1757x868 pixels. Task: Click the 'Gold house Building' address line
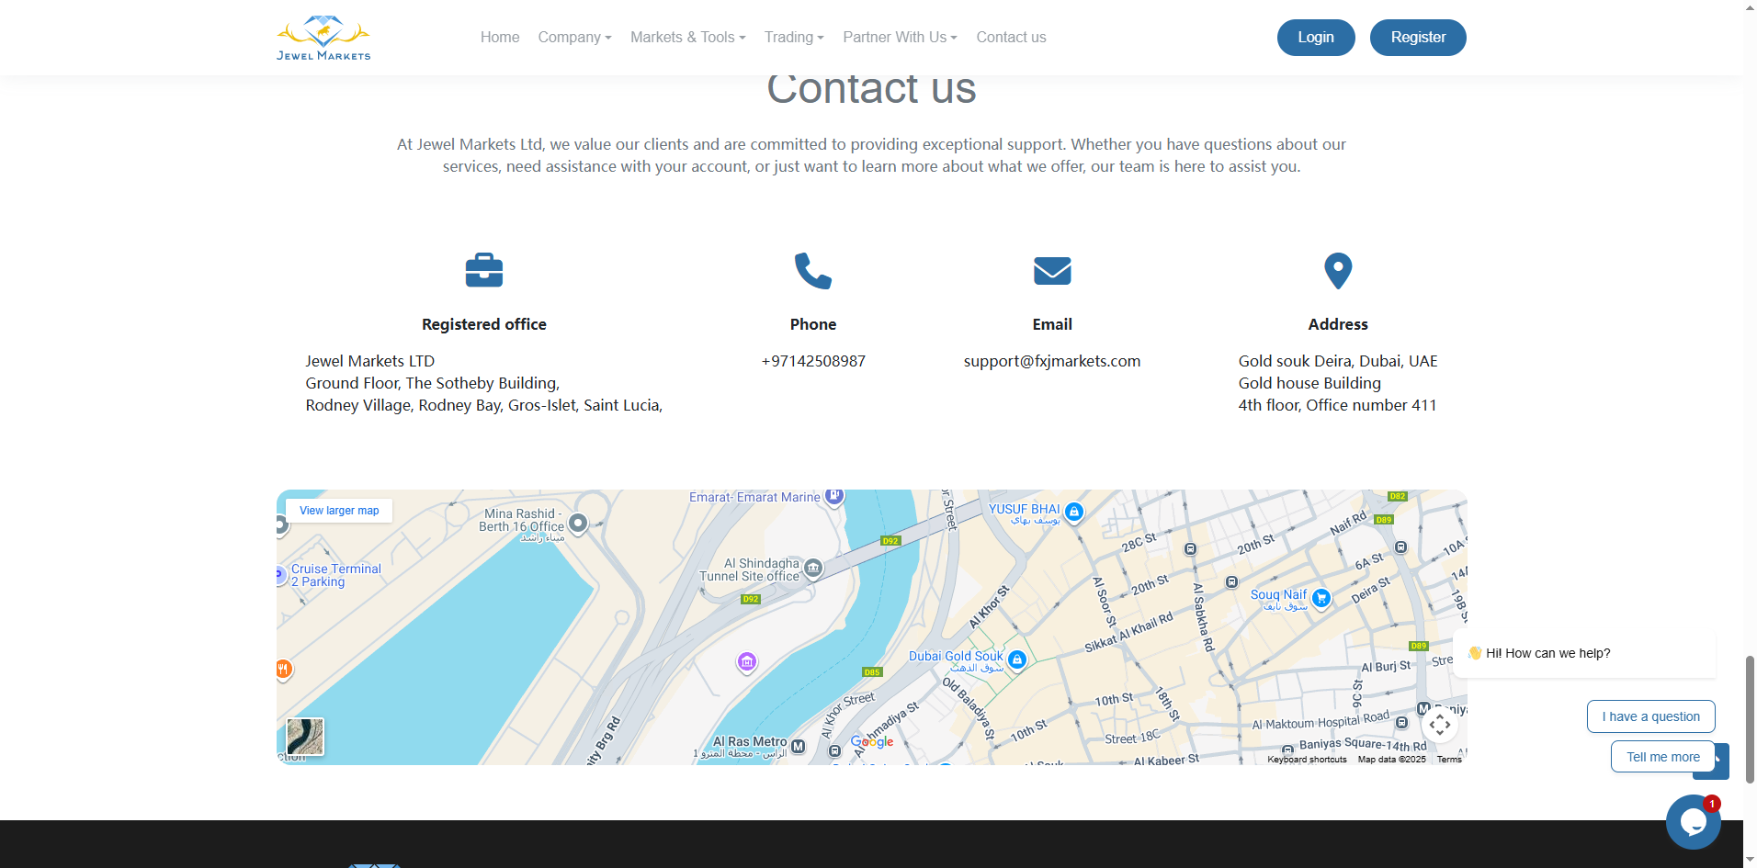[1309, 383]
